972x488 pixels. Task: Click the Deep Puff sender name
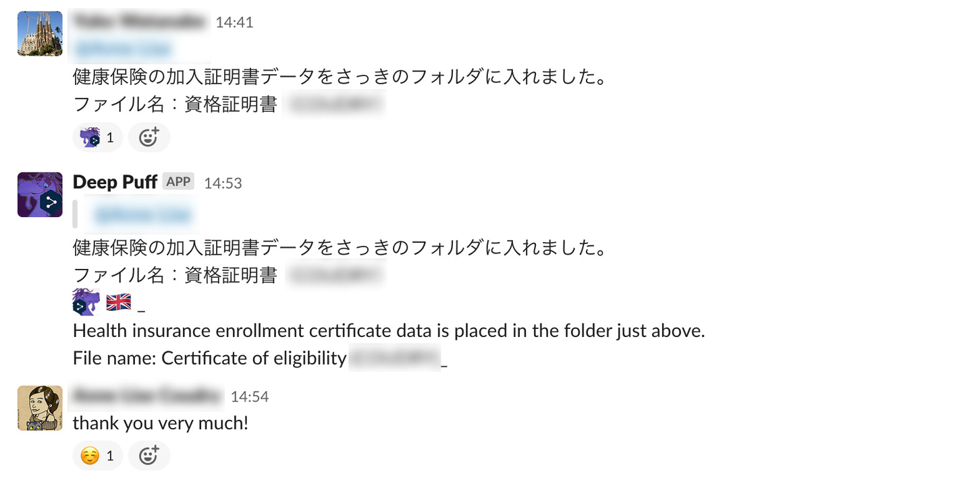[x=115, y=182]
